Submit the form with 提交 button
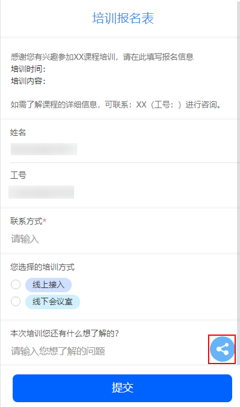 pos(122,388)
